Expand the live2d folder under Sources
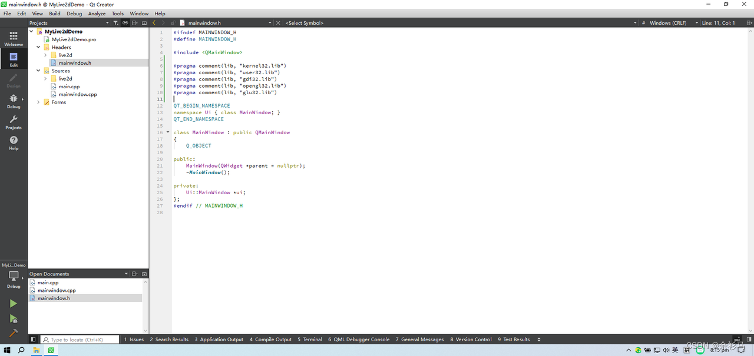The width and height of the screenshot is (754, 356). coord(46,78)
